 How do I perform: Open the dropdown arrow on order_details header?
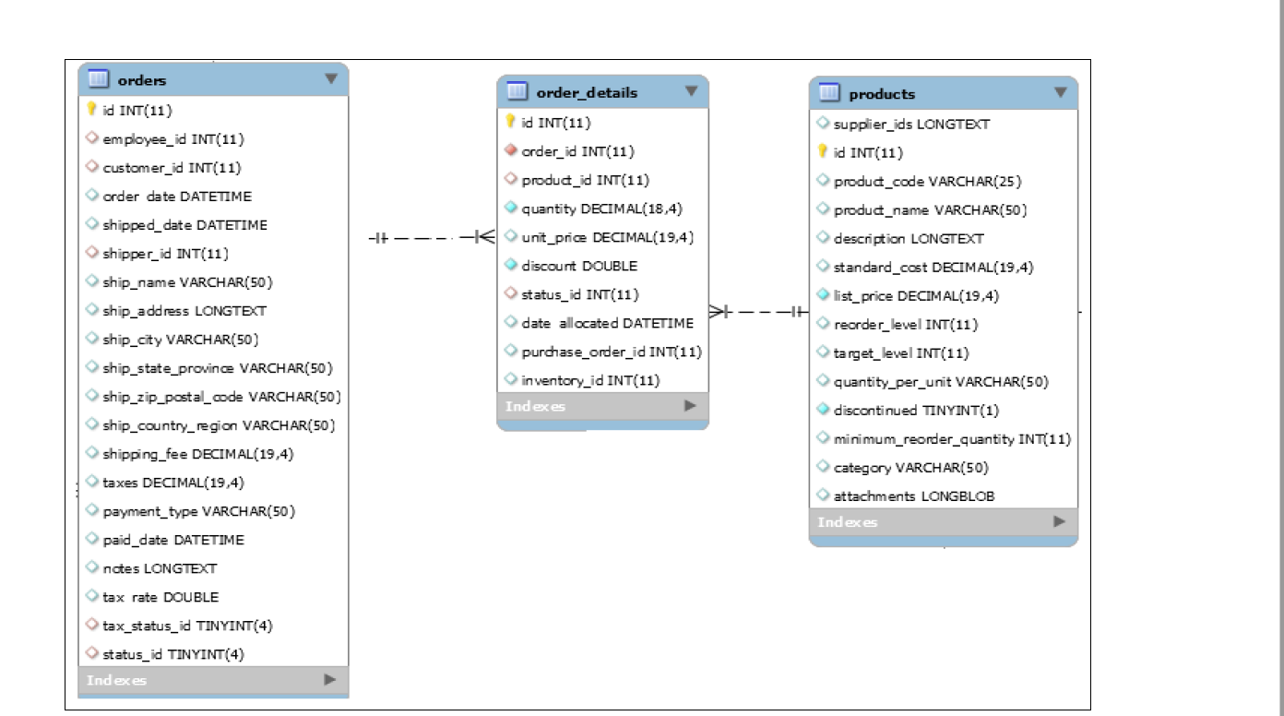point(690,92)
